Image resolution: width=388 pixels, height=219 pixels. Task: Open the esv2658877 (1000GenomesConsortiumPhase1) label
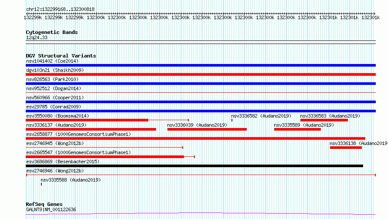click(78, 134)
